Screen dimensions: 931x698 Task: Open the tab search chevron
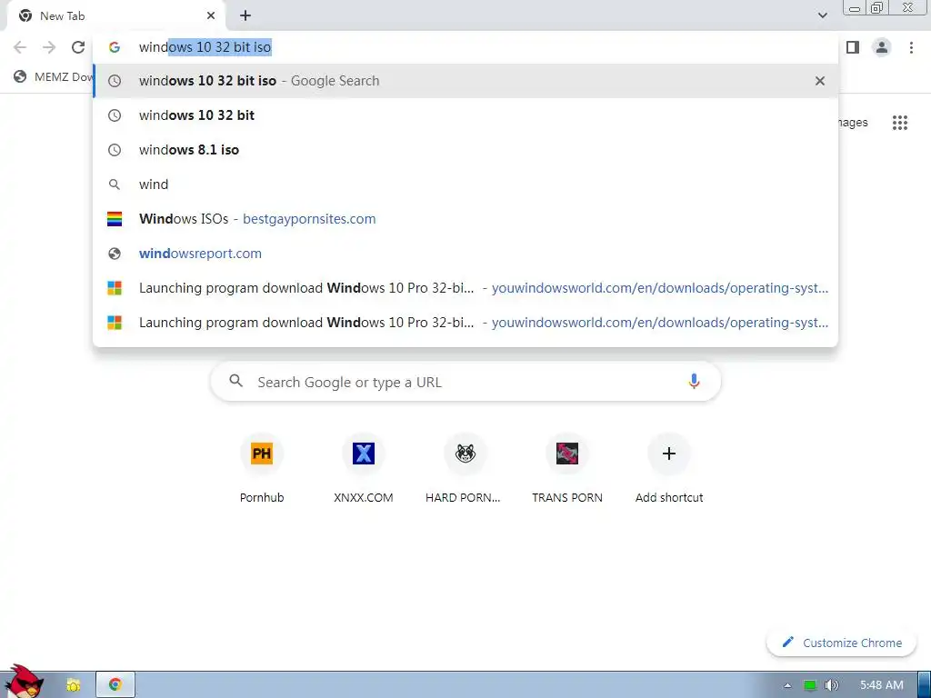point(822,15)
